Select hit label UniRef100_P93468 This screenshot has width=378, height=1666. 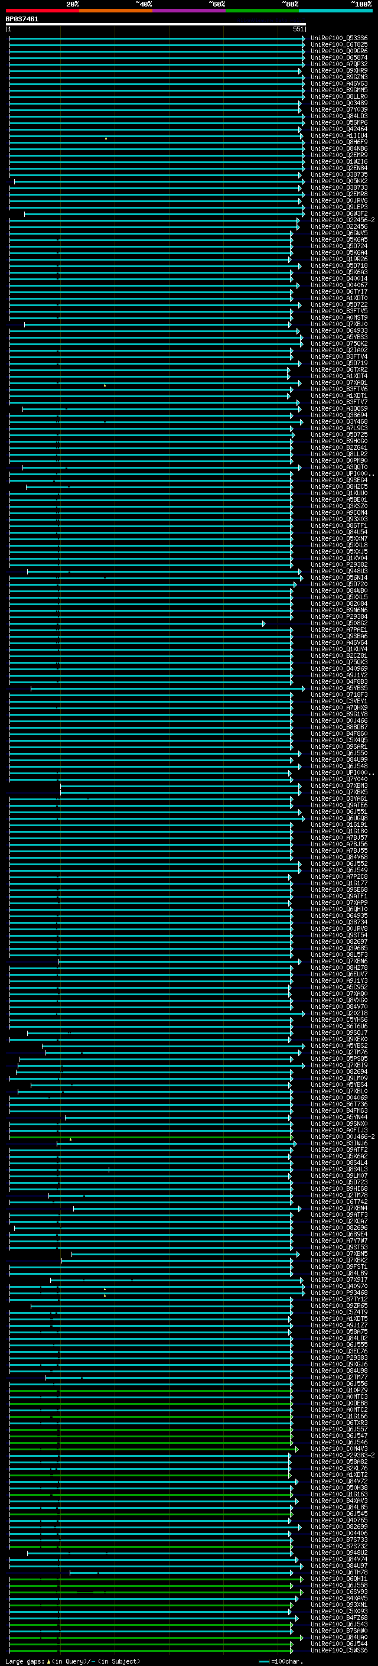point(339,1294)
